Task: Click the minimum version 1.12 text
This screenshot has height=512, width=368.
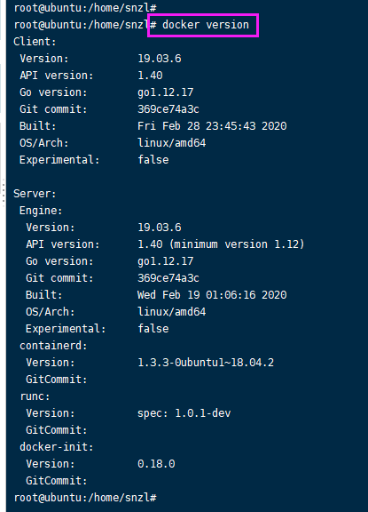Action: (237, 244)
